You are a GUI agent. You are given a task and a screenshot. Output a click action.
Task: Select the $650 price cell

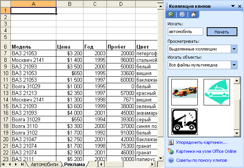(70, 73)
